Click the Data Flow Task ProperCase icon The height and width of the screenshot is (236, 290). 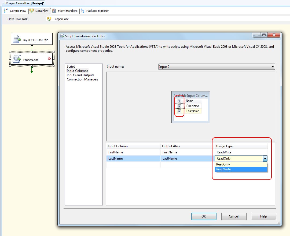(49, 19)
